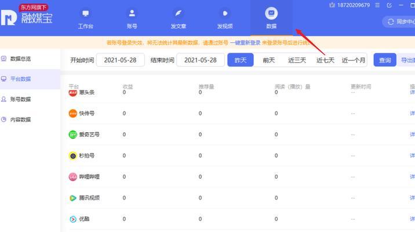415x232 pixels.
Task: Open details link in the 哔哩哔哩 row
Action: click(412, 177)
